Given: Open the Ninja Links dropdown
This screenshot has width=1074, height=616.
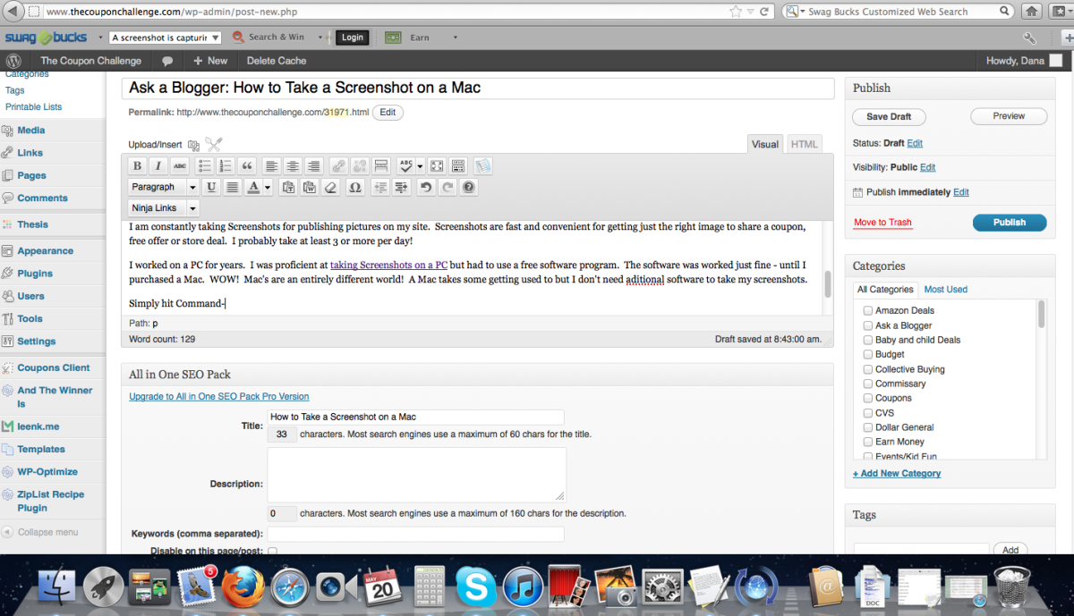Looking at the screenshot, I should click(x=164, y=208).
